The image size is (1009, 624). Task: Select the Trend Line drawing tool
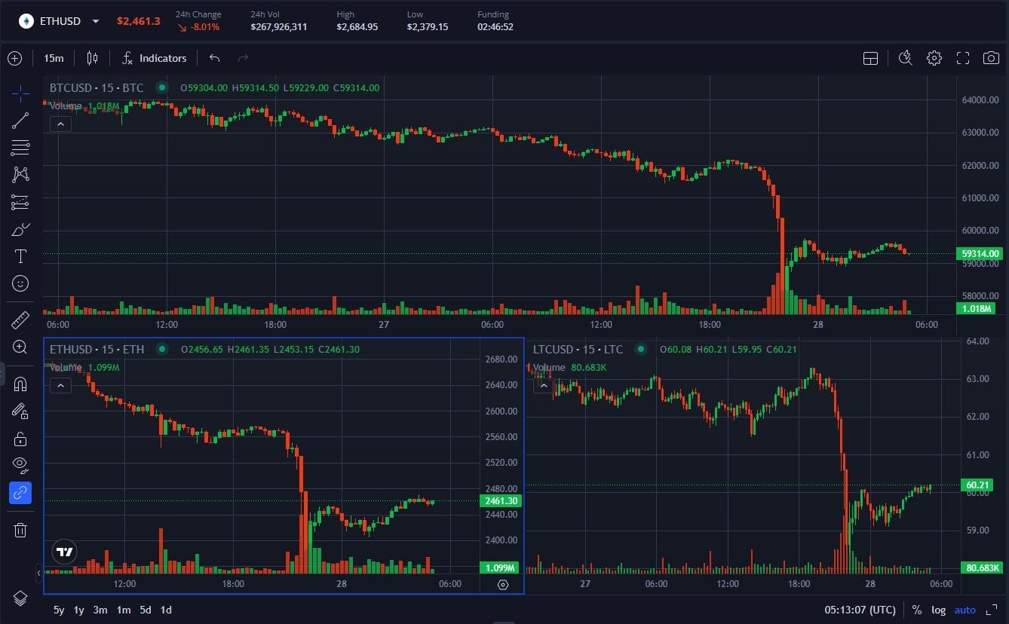tap(20, 121)
